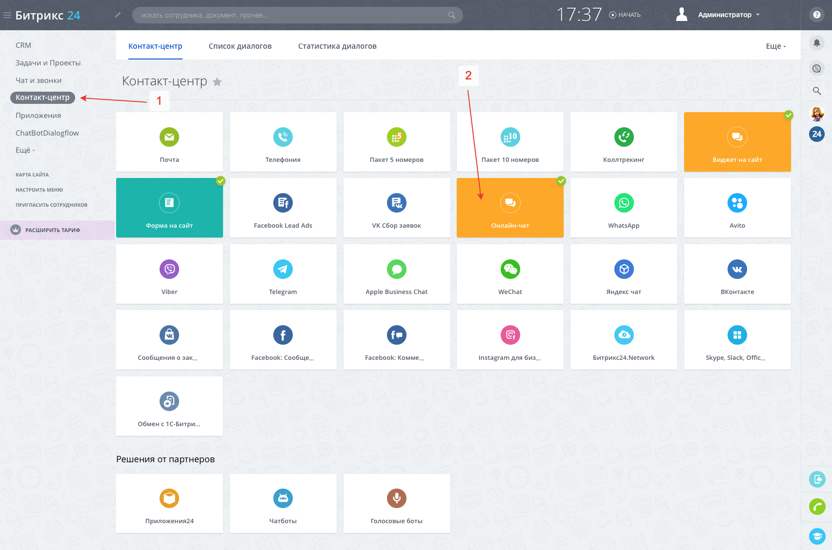The width and height of the screenshot is (832, 550).
Task: Open the Почта channel tile
Action: (x=169, y=142)
